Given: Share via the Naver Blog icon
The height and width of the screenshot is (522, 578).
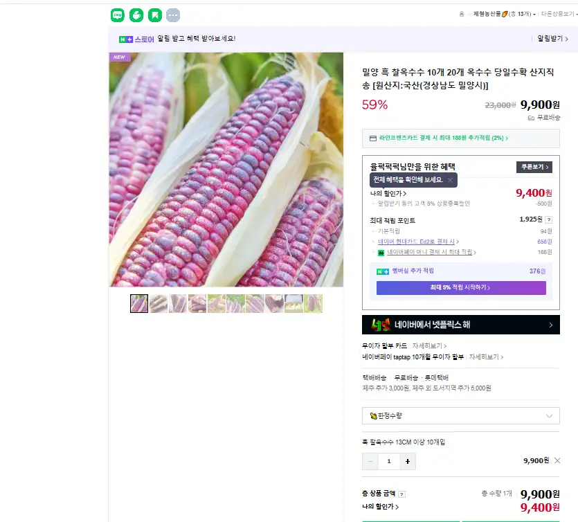Looking at the screenshot, I should (x=118, y=15).
